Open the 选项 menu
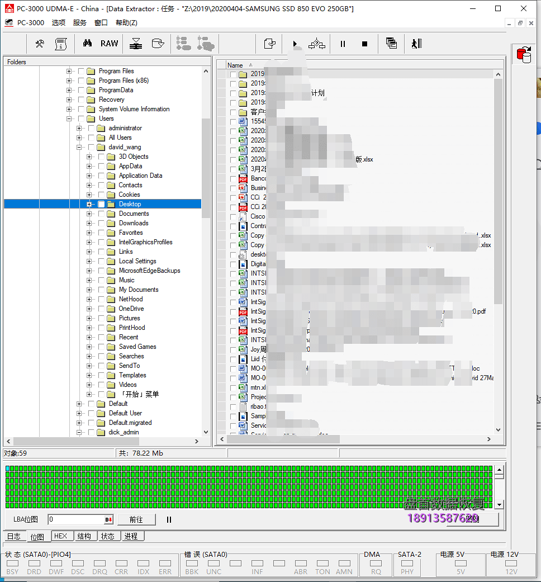This screenshot has height=582, width=541. click(x=59, y=23)
